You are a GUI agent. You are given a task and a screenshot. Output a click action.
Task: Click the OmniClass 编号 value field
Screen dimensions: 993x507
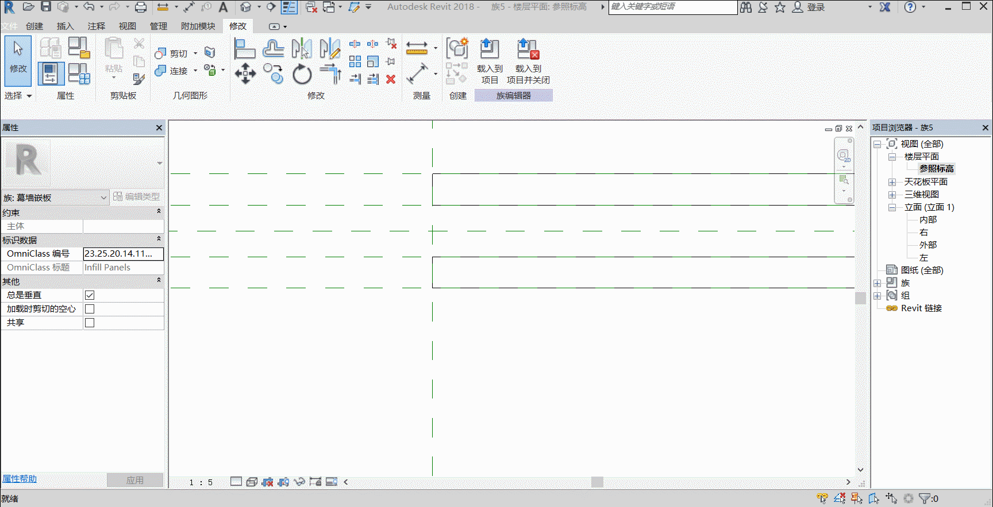coord(123,254)
